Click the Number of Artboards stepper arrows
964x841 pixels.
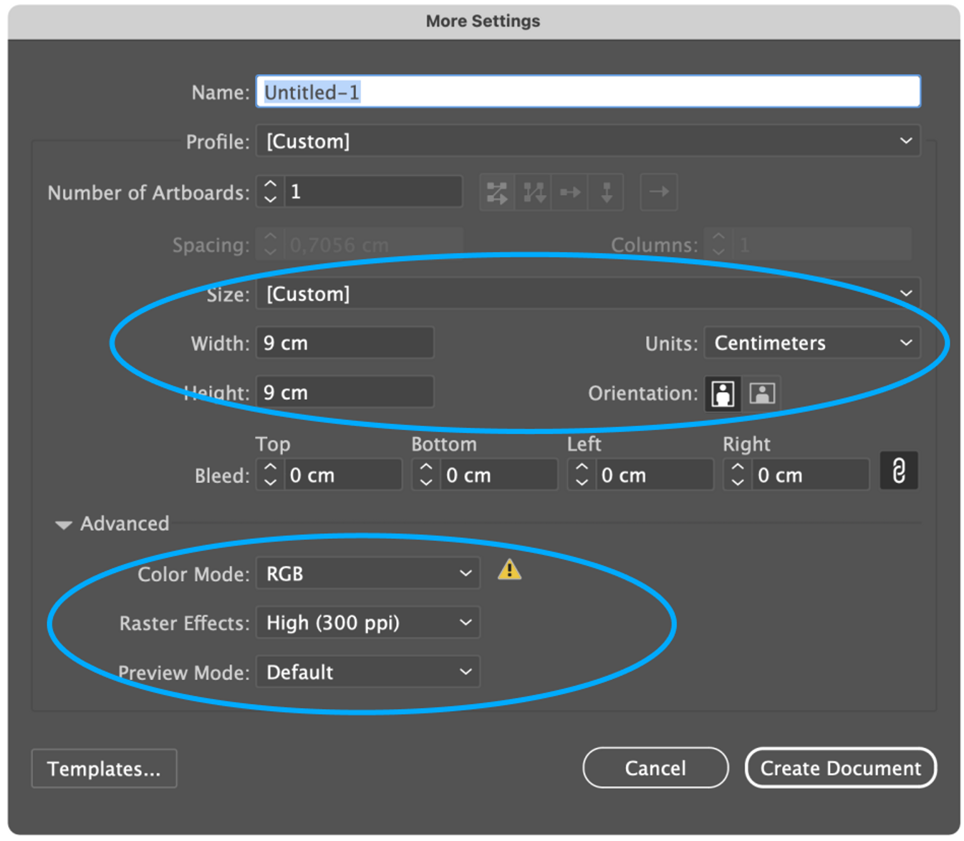coord(270,192)
